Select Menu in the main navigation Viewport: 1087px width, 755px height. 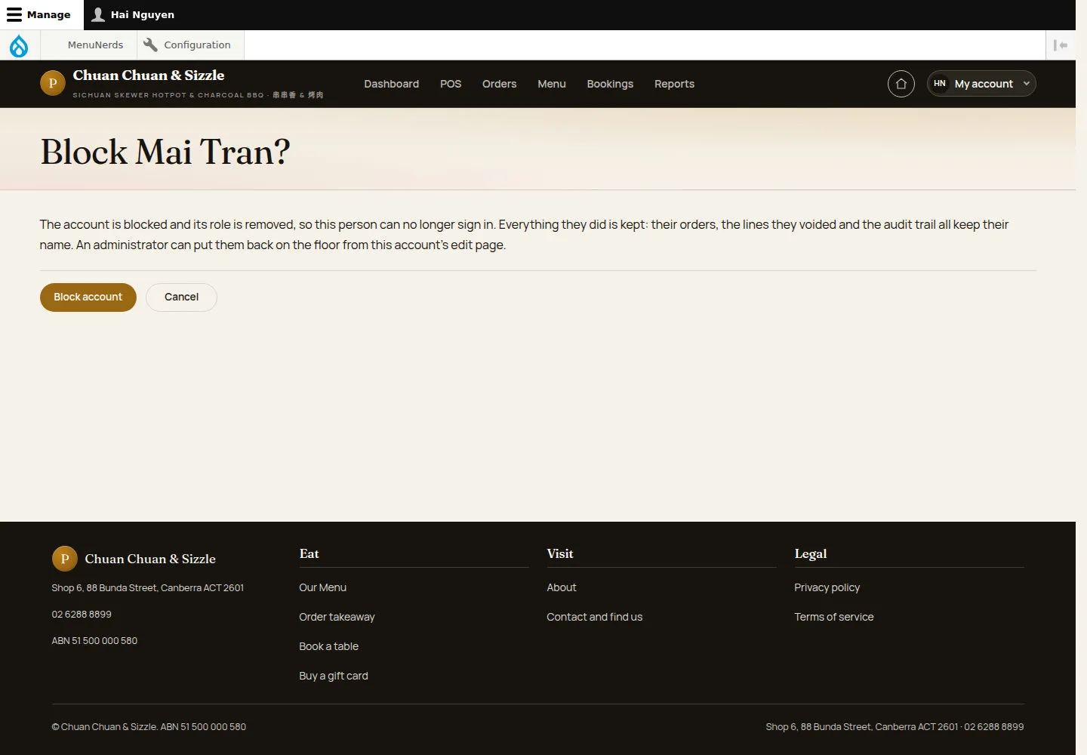tap(552, 84)
